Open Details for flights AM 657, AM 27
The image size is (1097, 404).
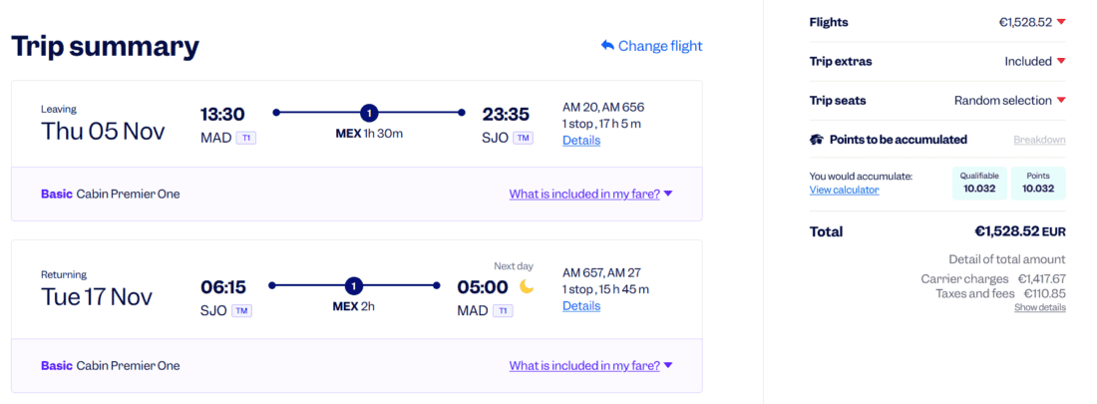[581, 306]
